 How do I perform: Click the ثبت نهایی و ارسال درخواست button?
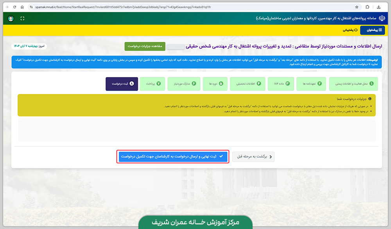pyautogui.click(x=173, y=157)
